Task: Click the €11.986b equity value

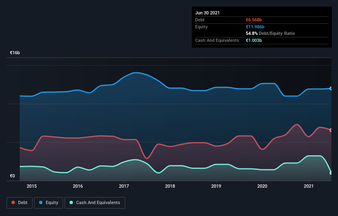Action: 255,27
